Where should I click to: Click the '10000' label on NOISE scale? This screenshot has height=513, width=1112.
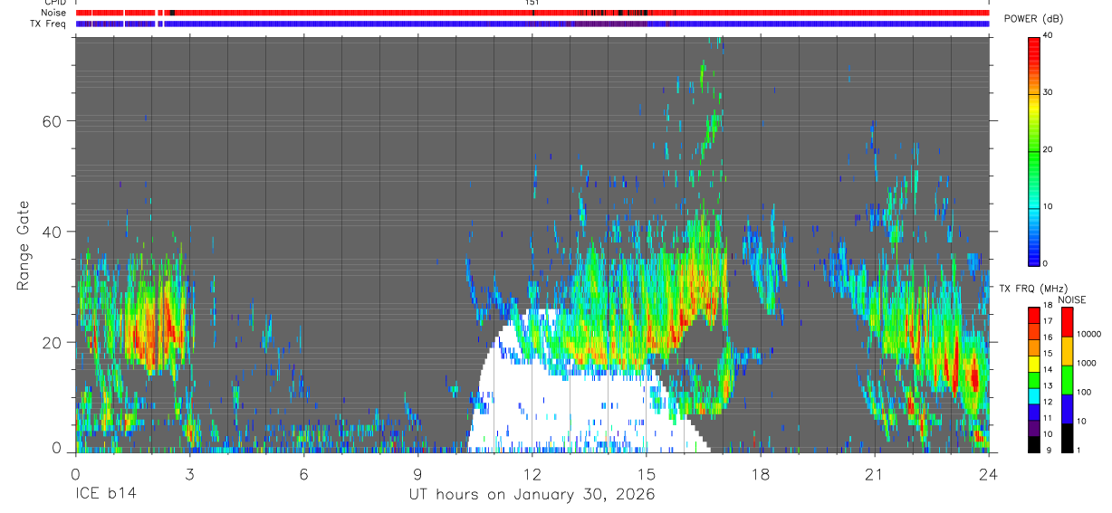pos(1091,334)
